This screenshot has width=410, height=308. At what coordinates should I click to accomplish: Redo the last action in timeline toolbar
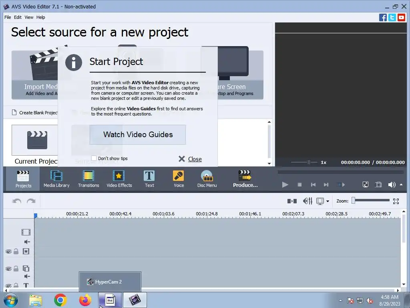tap(31, 201)
